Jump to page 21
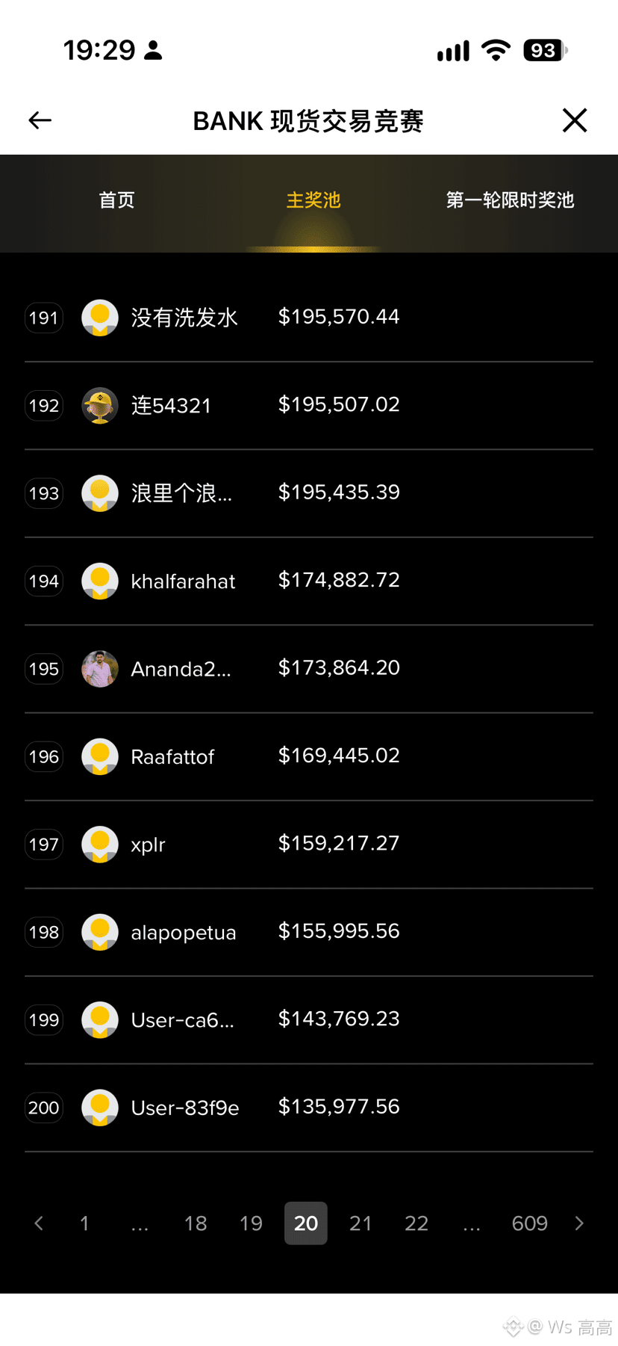 (x=360, y=1223)
